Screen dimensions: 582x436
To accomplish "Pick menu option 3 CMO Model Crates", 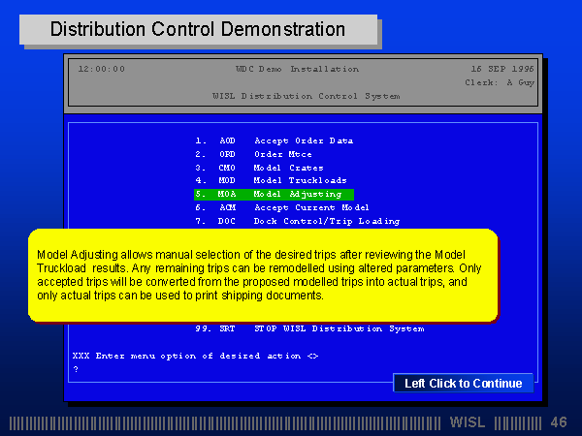I will coord(259,168).
